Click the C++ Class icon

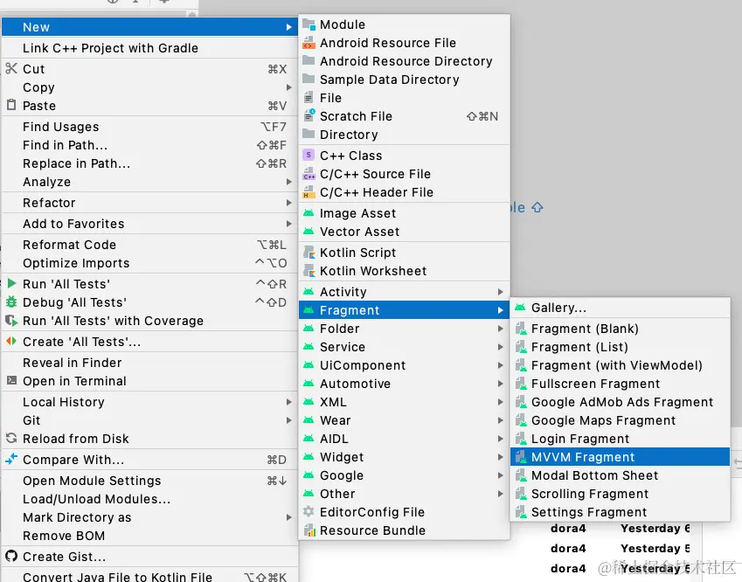[309, 156]
